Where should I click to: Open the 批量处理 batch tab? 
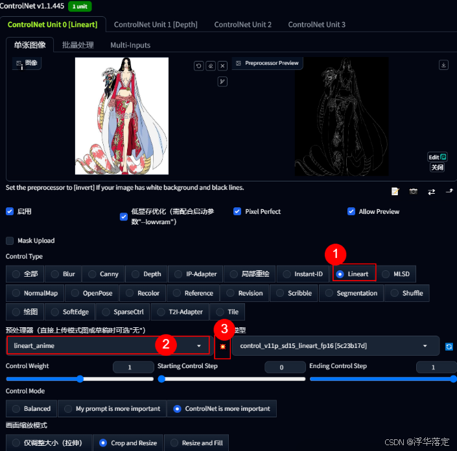click(x=78, y=45)
